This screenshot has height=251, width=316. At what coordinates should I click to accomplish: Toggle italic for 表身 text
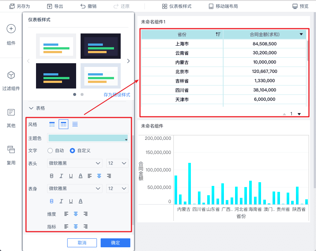(x=61, y=201)
